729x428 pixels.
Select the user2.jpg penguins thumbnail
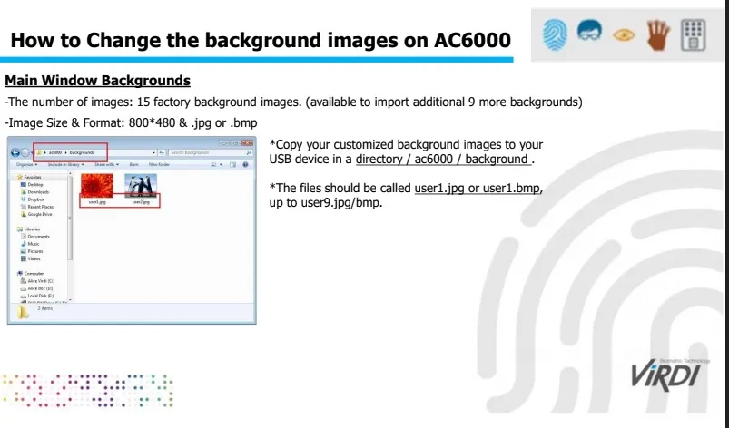pos(141,185)
